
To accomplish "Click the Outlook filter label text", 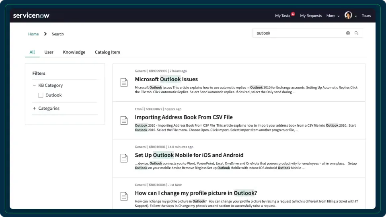I will [x=53, y=95].
